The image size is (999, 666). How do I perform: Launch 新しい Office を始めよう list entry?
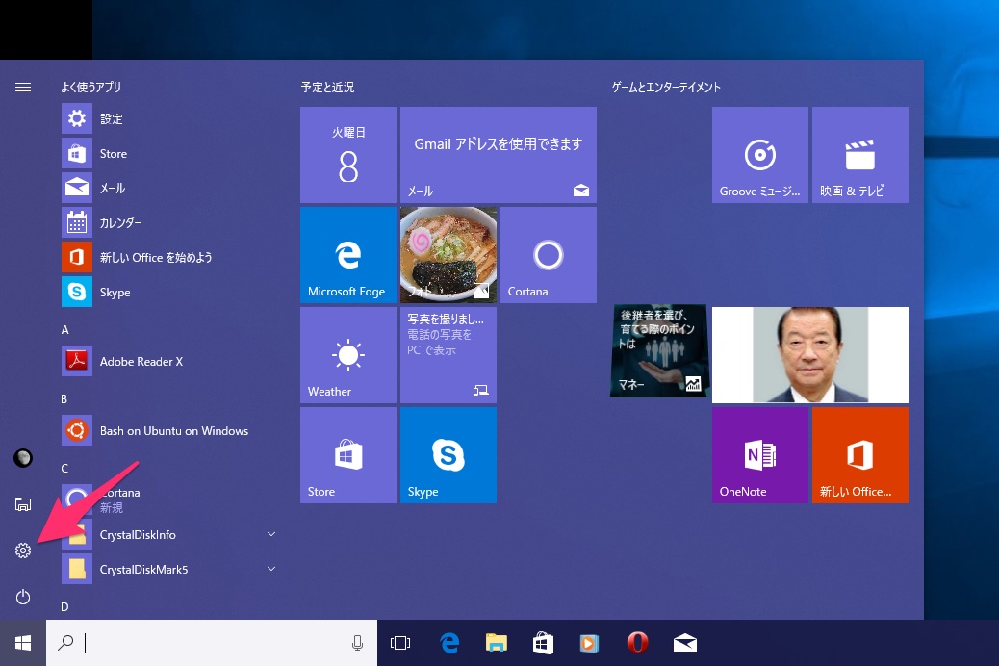[x=169, y=258]
